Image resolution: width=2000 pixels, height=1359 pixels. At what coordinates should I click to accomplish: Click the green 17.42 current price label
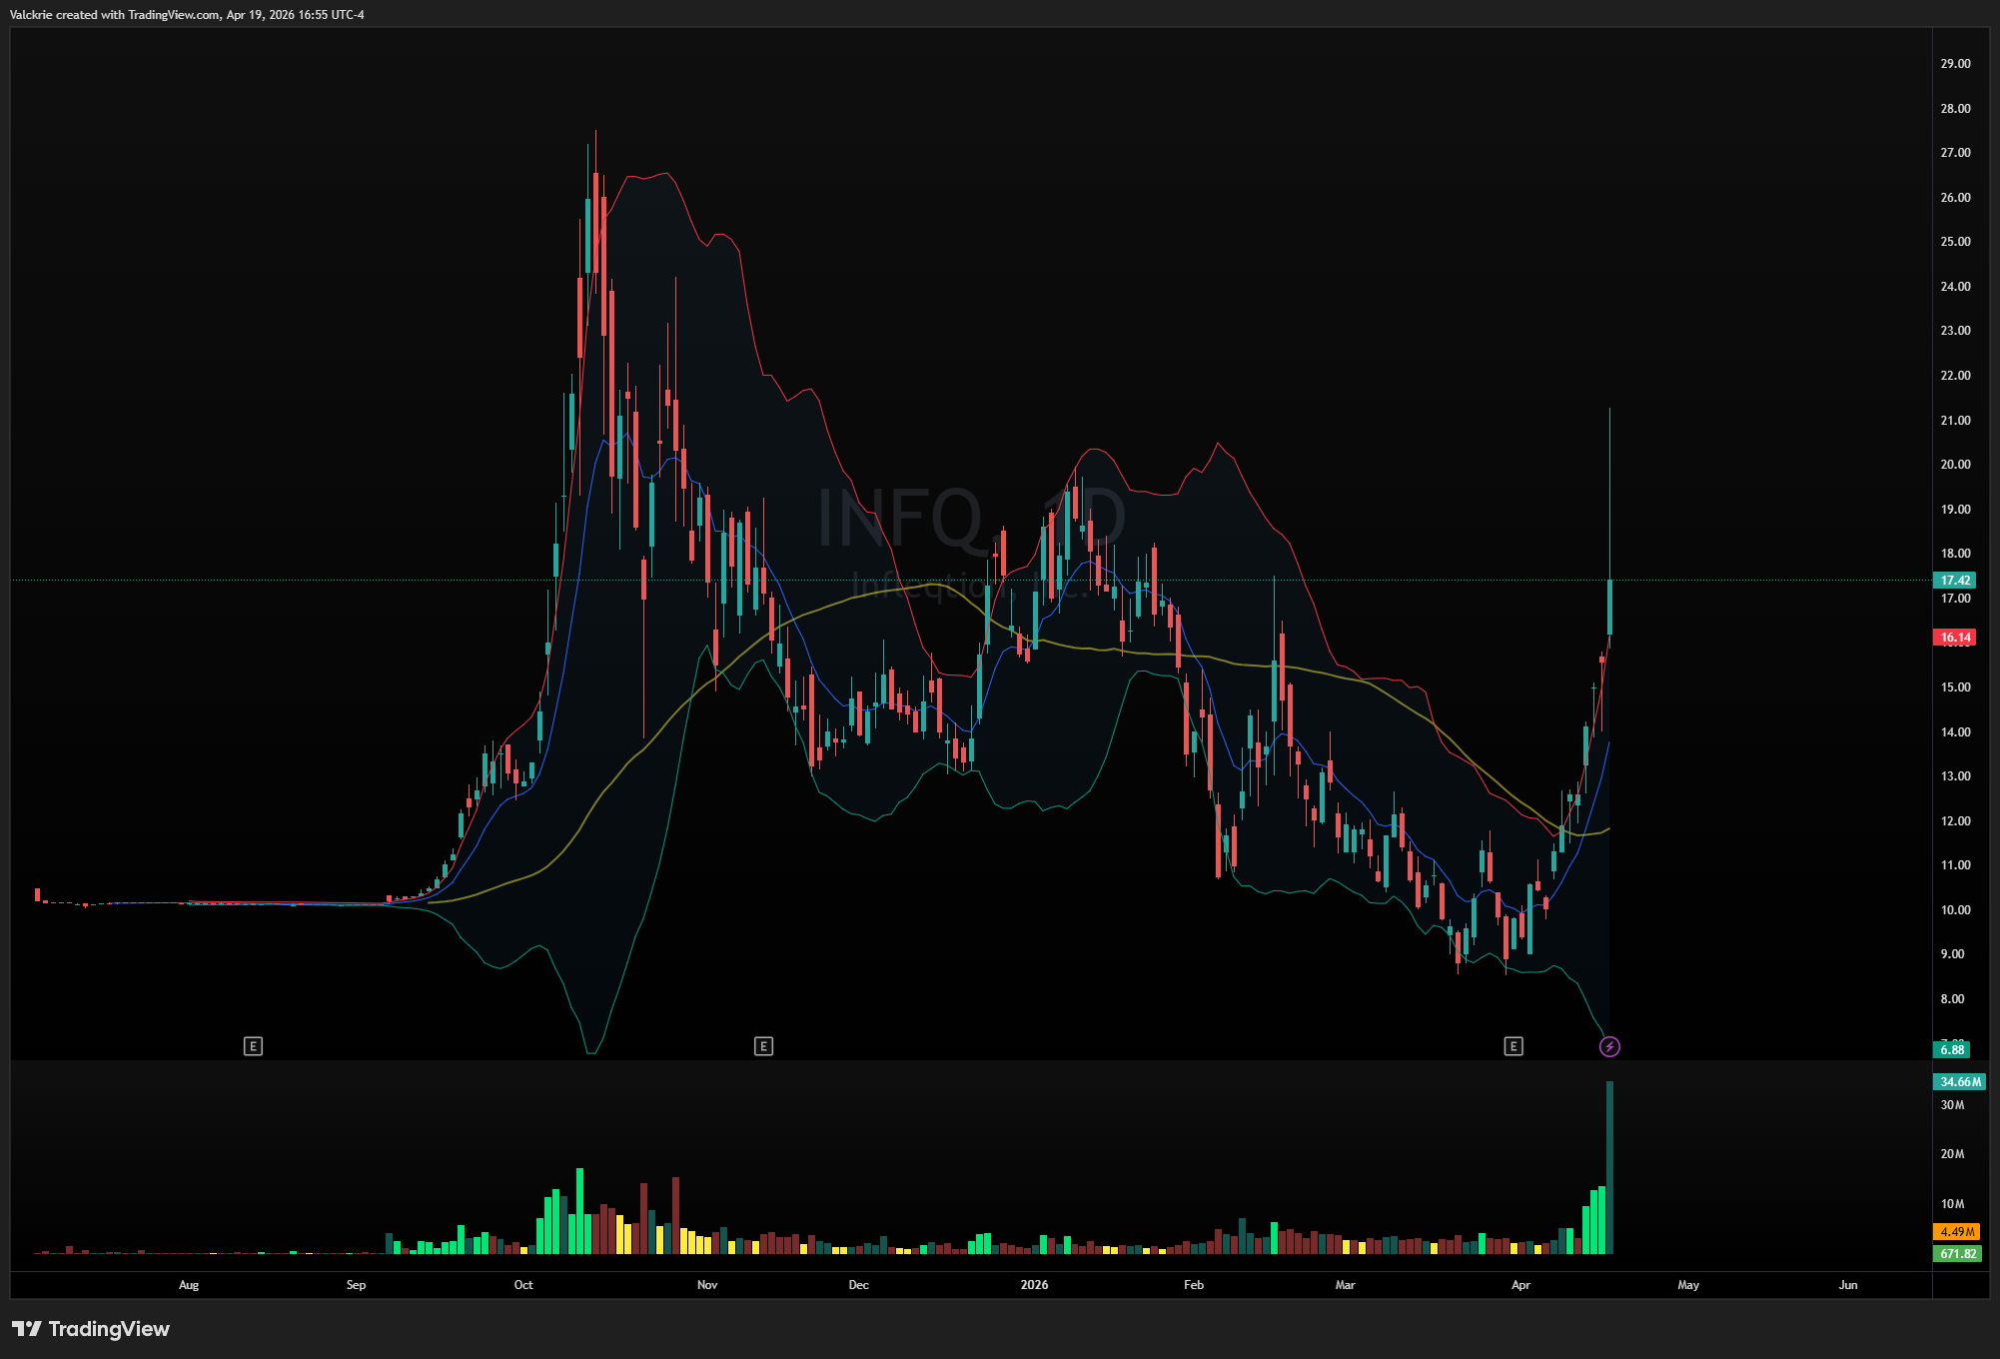(1955, 581)
